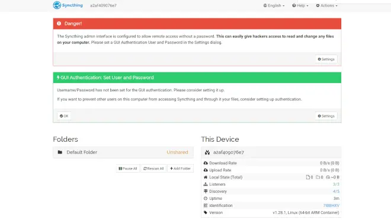Click the file count icon in Local State
391x220 pixels.
[307, 177]
